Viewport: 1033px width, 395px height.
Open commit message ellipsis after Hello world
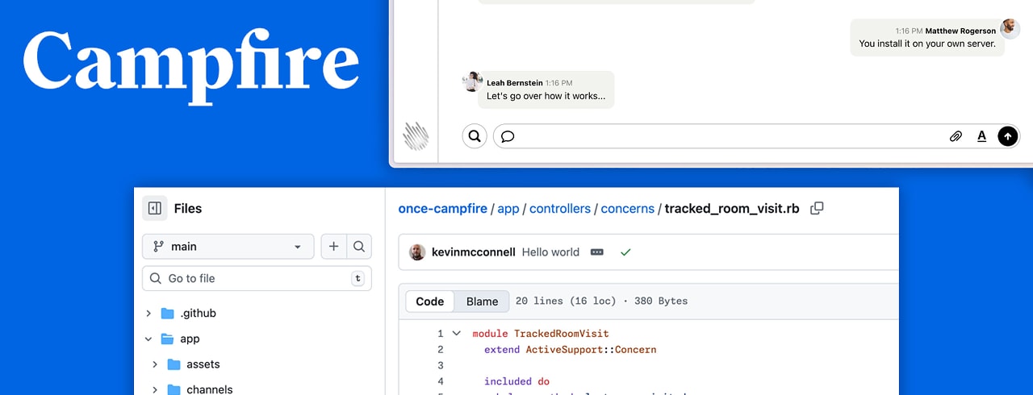pyautogui.click(x=597, y=252)
